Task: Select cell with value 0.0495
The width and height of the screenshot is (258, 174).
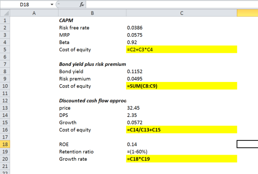Action: 182,79
